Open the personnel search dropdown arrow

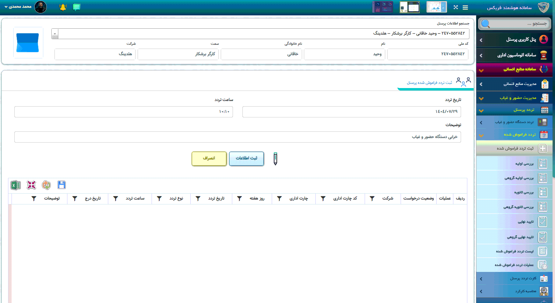(55, 34)
